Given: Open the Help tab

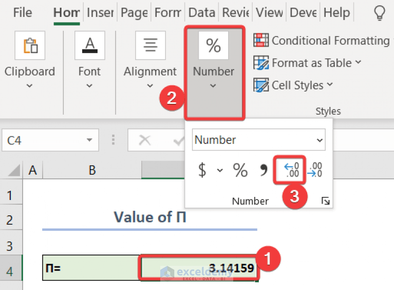Looking at the screenshot, I should 336,12.
